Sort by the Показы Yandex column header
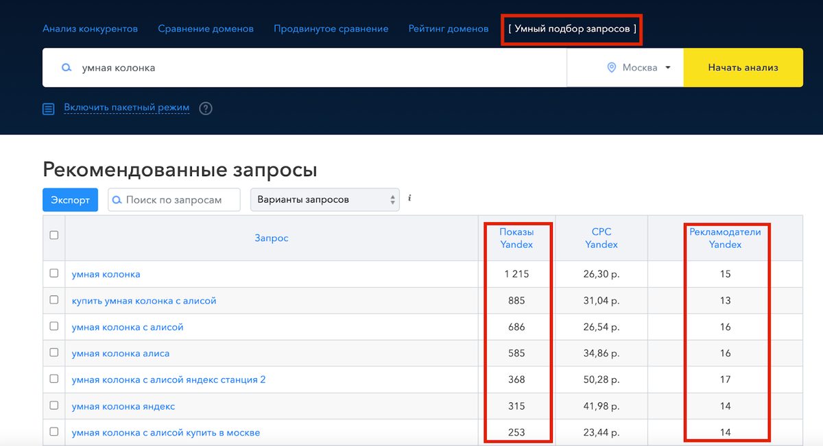823x446 pixels. pyautogui.click(x=516, y=238)
